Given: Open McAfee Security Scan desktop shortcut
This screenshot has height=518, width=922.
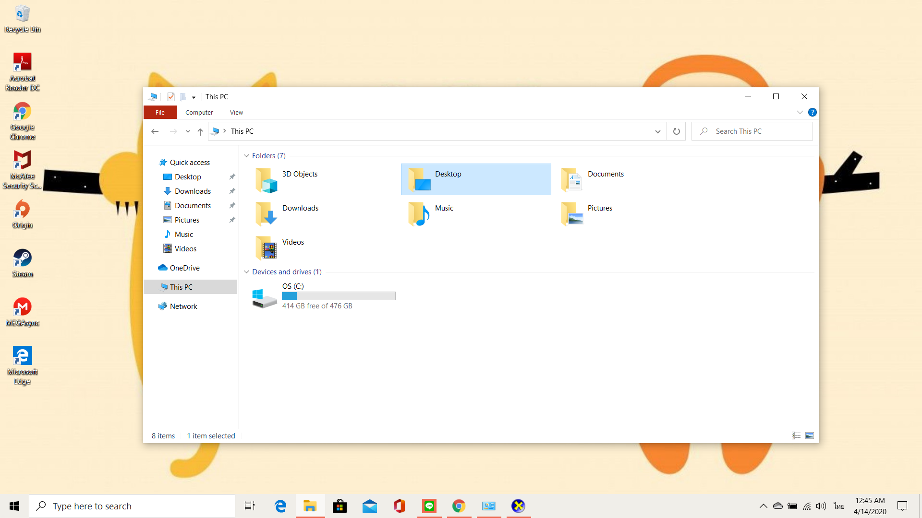Looking at the screenshot, I should [23, 170].
